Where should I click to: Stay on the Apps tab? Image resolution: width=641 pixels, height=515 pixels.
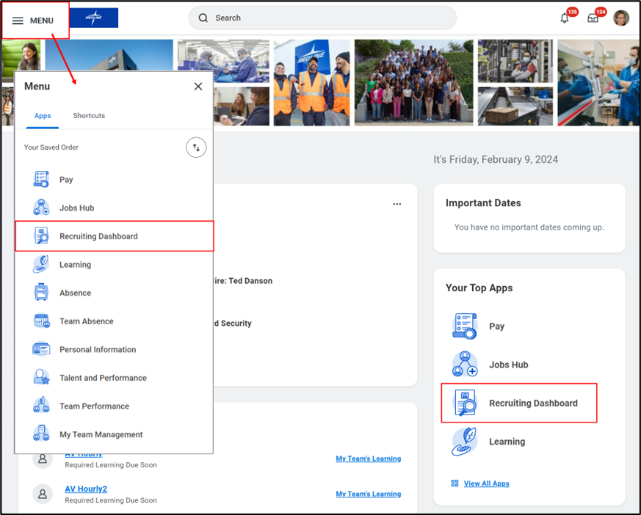pyautogui.click(x=43, y=115)
